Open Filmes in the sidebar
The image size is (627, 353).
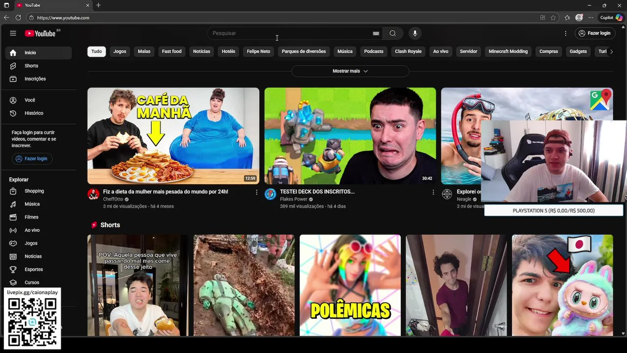[38, 217]
